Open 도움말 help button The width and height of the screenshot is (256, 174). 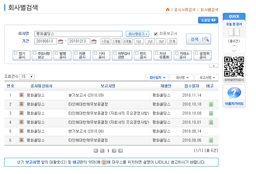208,20
